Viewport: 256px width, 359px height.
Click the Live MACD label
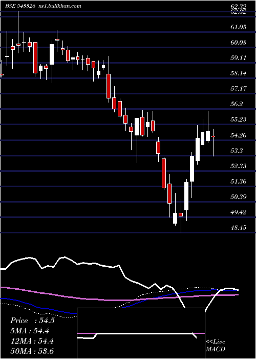pyautogui.click(x=216, y=345)
